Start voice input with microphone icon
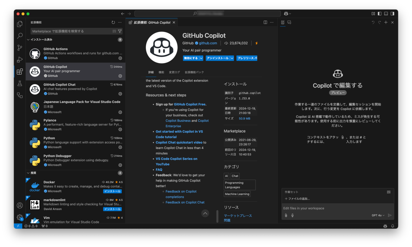Image resolution: width=412 pixels, height=247 pixels. coord(293,215)
